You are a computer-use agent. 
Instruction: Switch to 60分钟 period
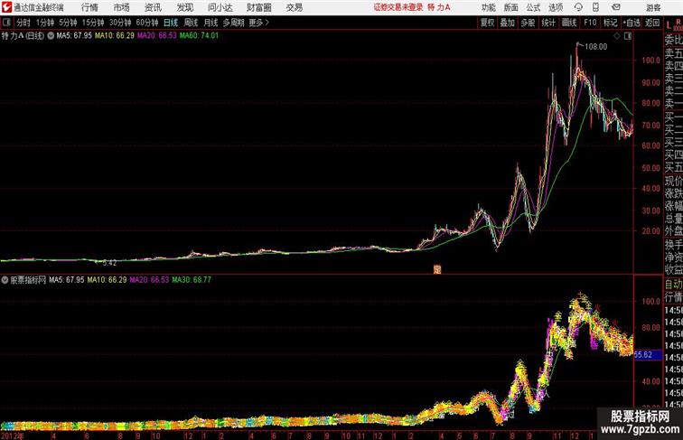click(147, 23)
